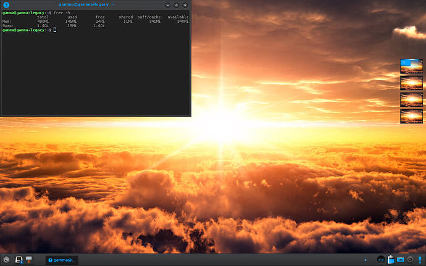Open the round dark tray applet icon
Viewport: 426px width, 266px height.
click(x=381, y=260)
